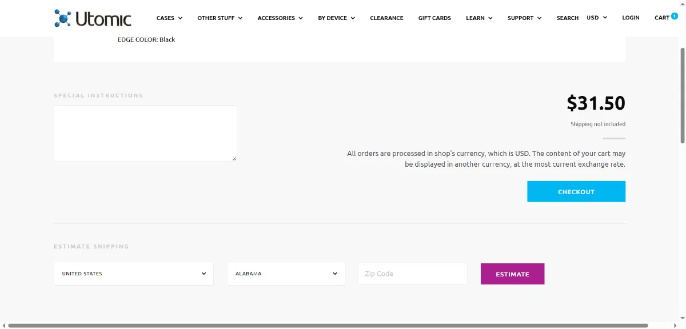Image resolution: width=686 pixels, height=329 pixels.
Task: Click the LOGIN link
Action: tap(631, 18)
